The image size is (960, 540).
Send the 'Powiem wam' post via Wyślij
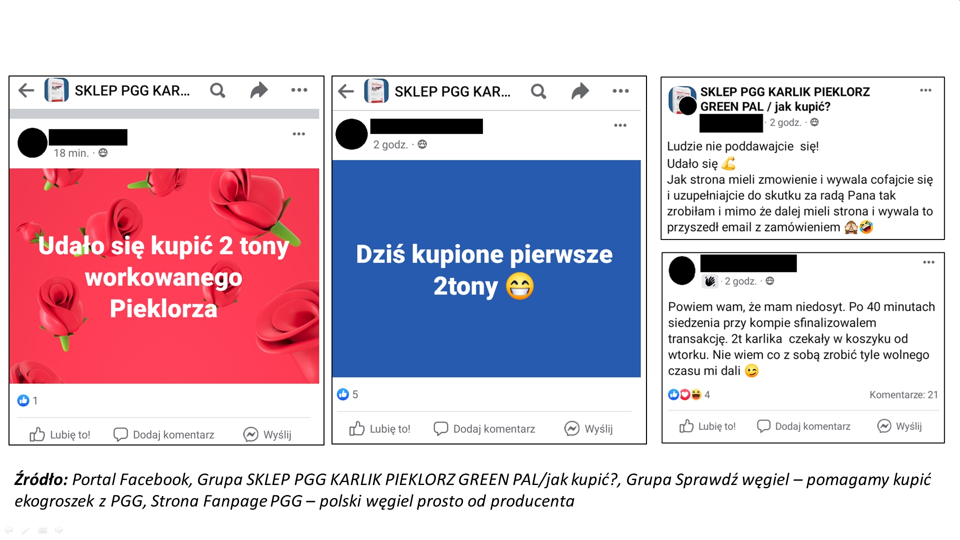tap(899, 426)
